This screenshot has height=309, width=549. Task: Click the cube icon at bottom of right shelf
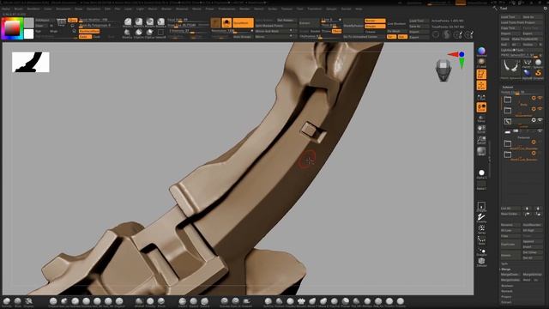tap(481, 261)
